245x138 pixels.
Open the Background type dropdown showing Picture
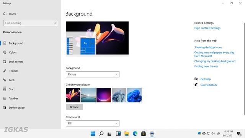point(93,74)
